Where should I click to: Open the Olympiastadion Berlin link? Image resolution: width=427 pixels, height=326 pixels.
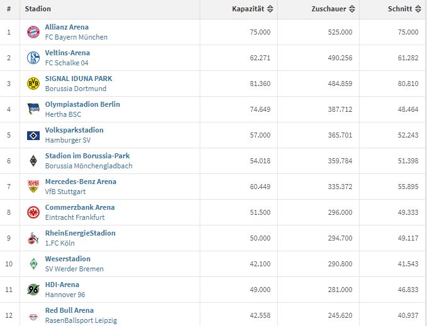click(x=83, y=104)
